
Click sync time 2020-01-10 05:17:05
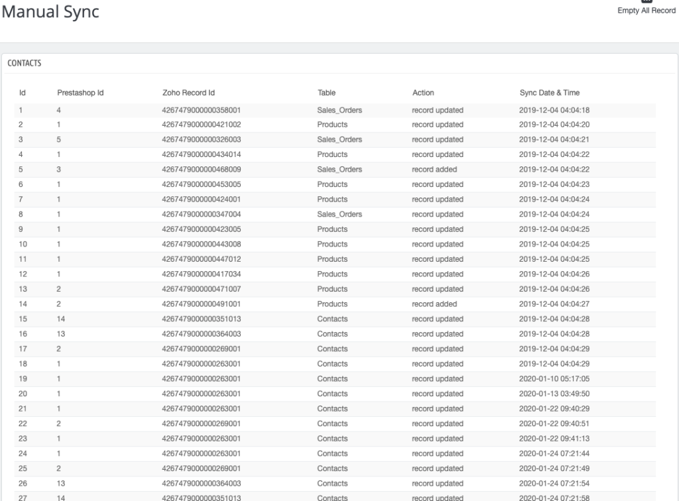[554, 378]
